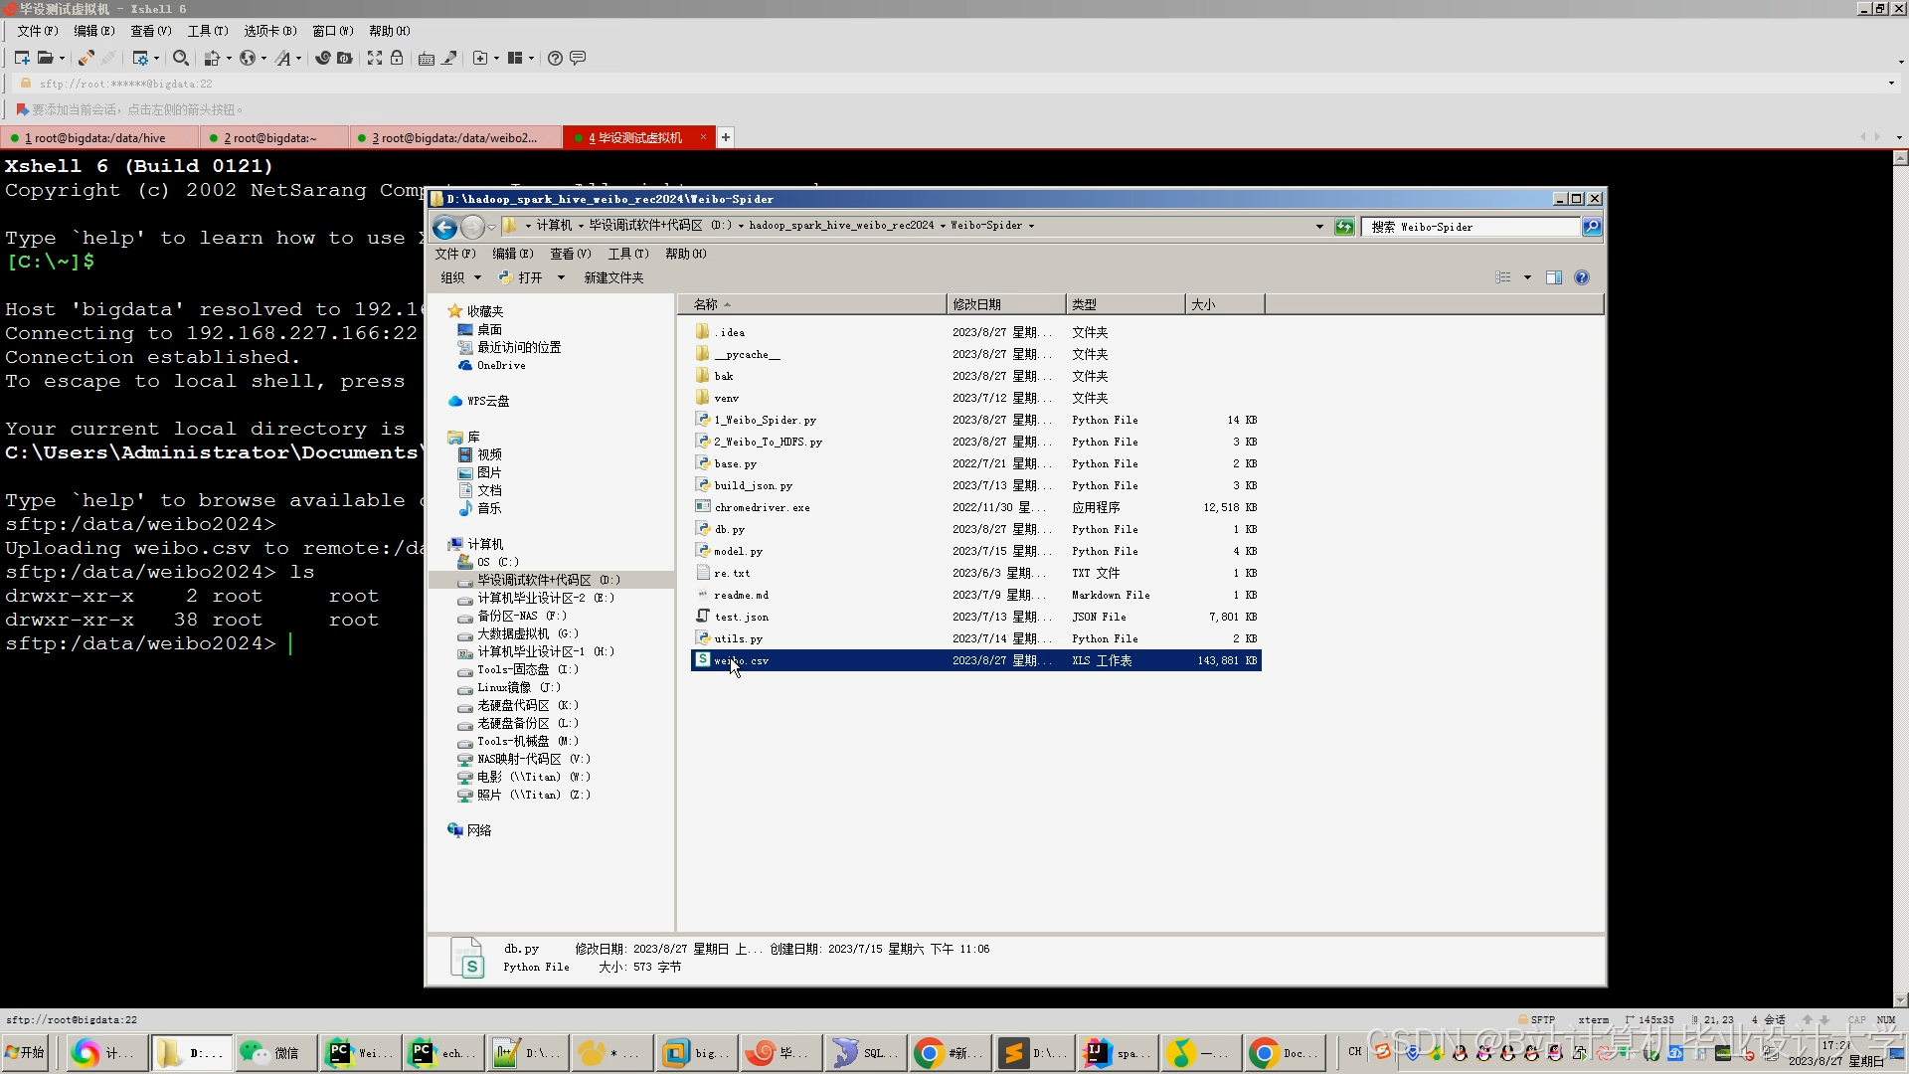Toggle fullscreen mode in Xshell toolbar

tap(374, 58)
